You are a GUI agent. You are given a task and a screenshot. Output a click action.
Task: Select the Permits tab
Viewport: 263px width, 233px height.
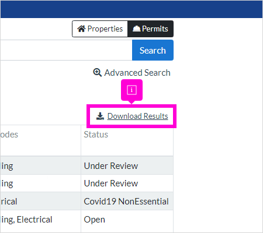tap(150, 29)
